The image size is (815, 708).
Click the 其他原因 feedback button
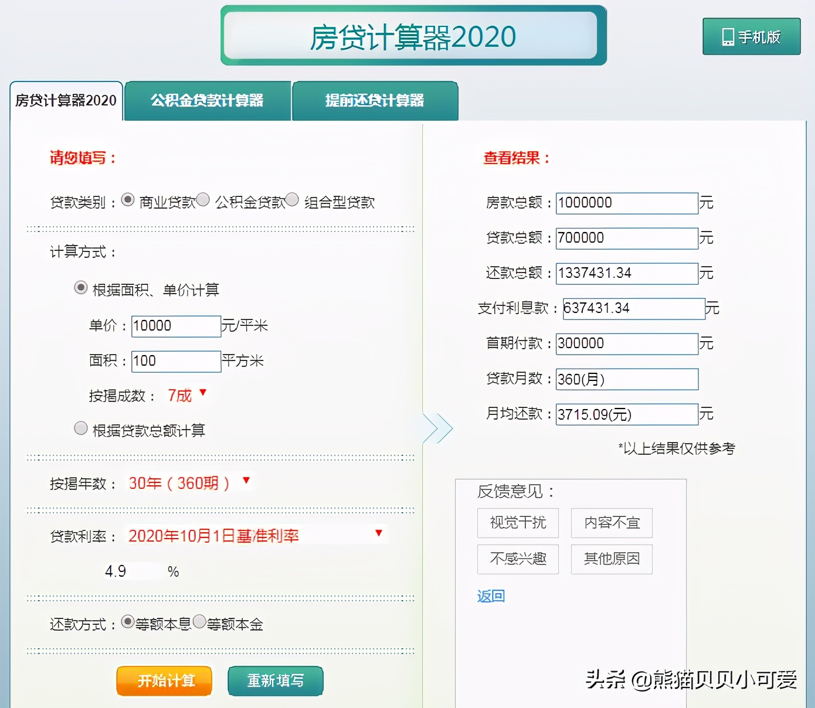point(612,559)
